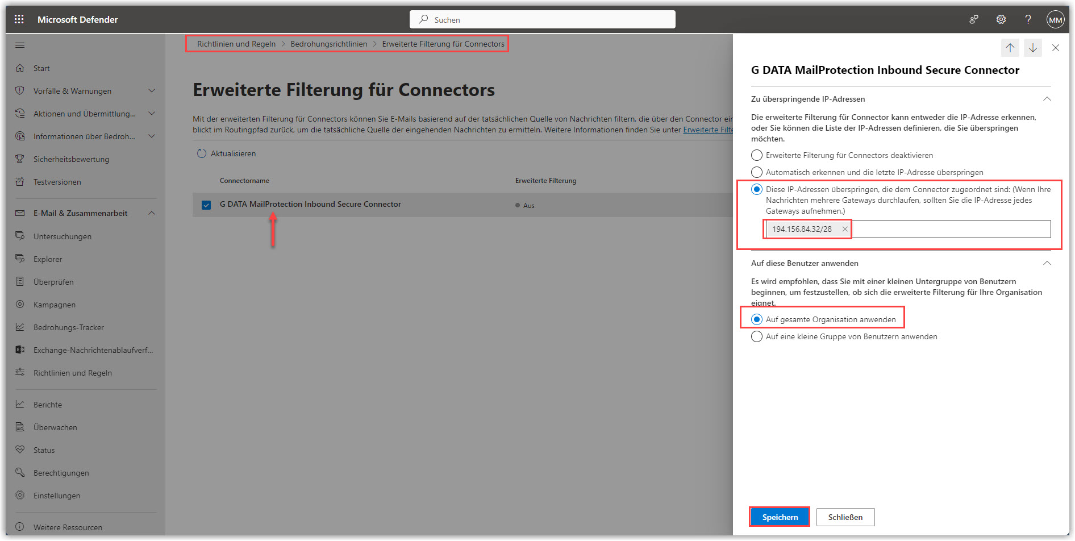
Task: Open Bedrohungsrichtlinien breadcrumb
Action: coord(328,44)
